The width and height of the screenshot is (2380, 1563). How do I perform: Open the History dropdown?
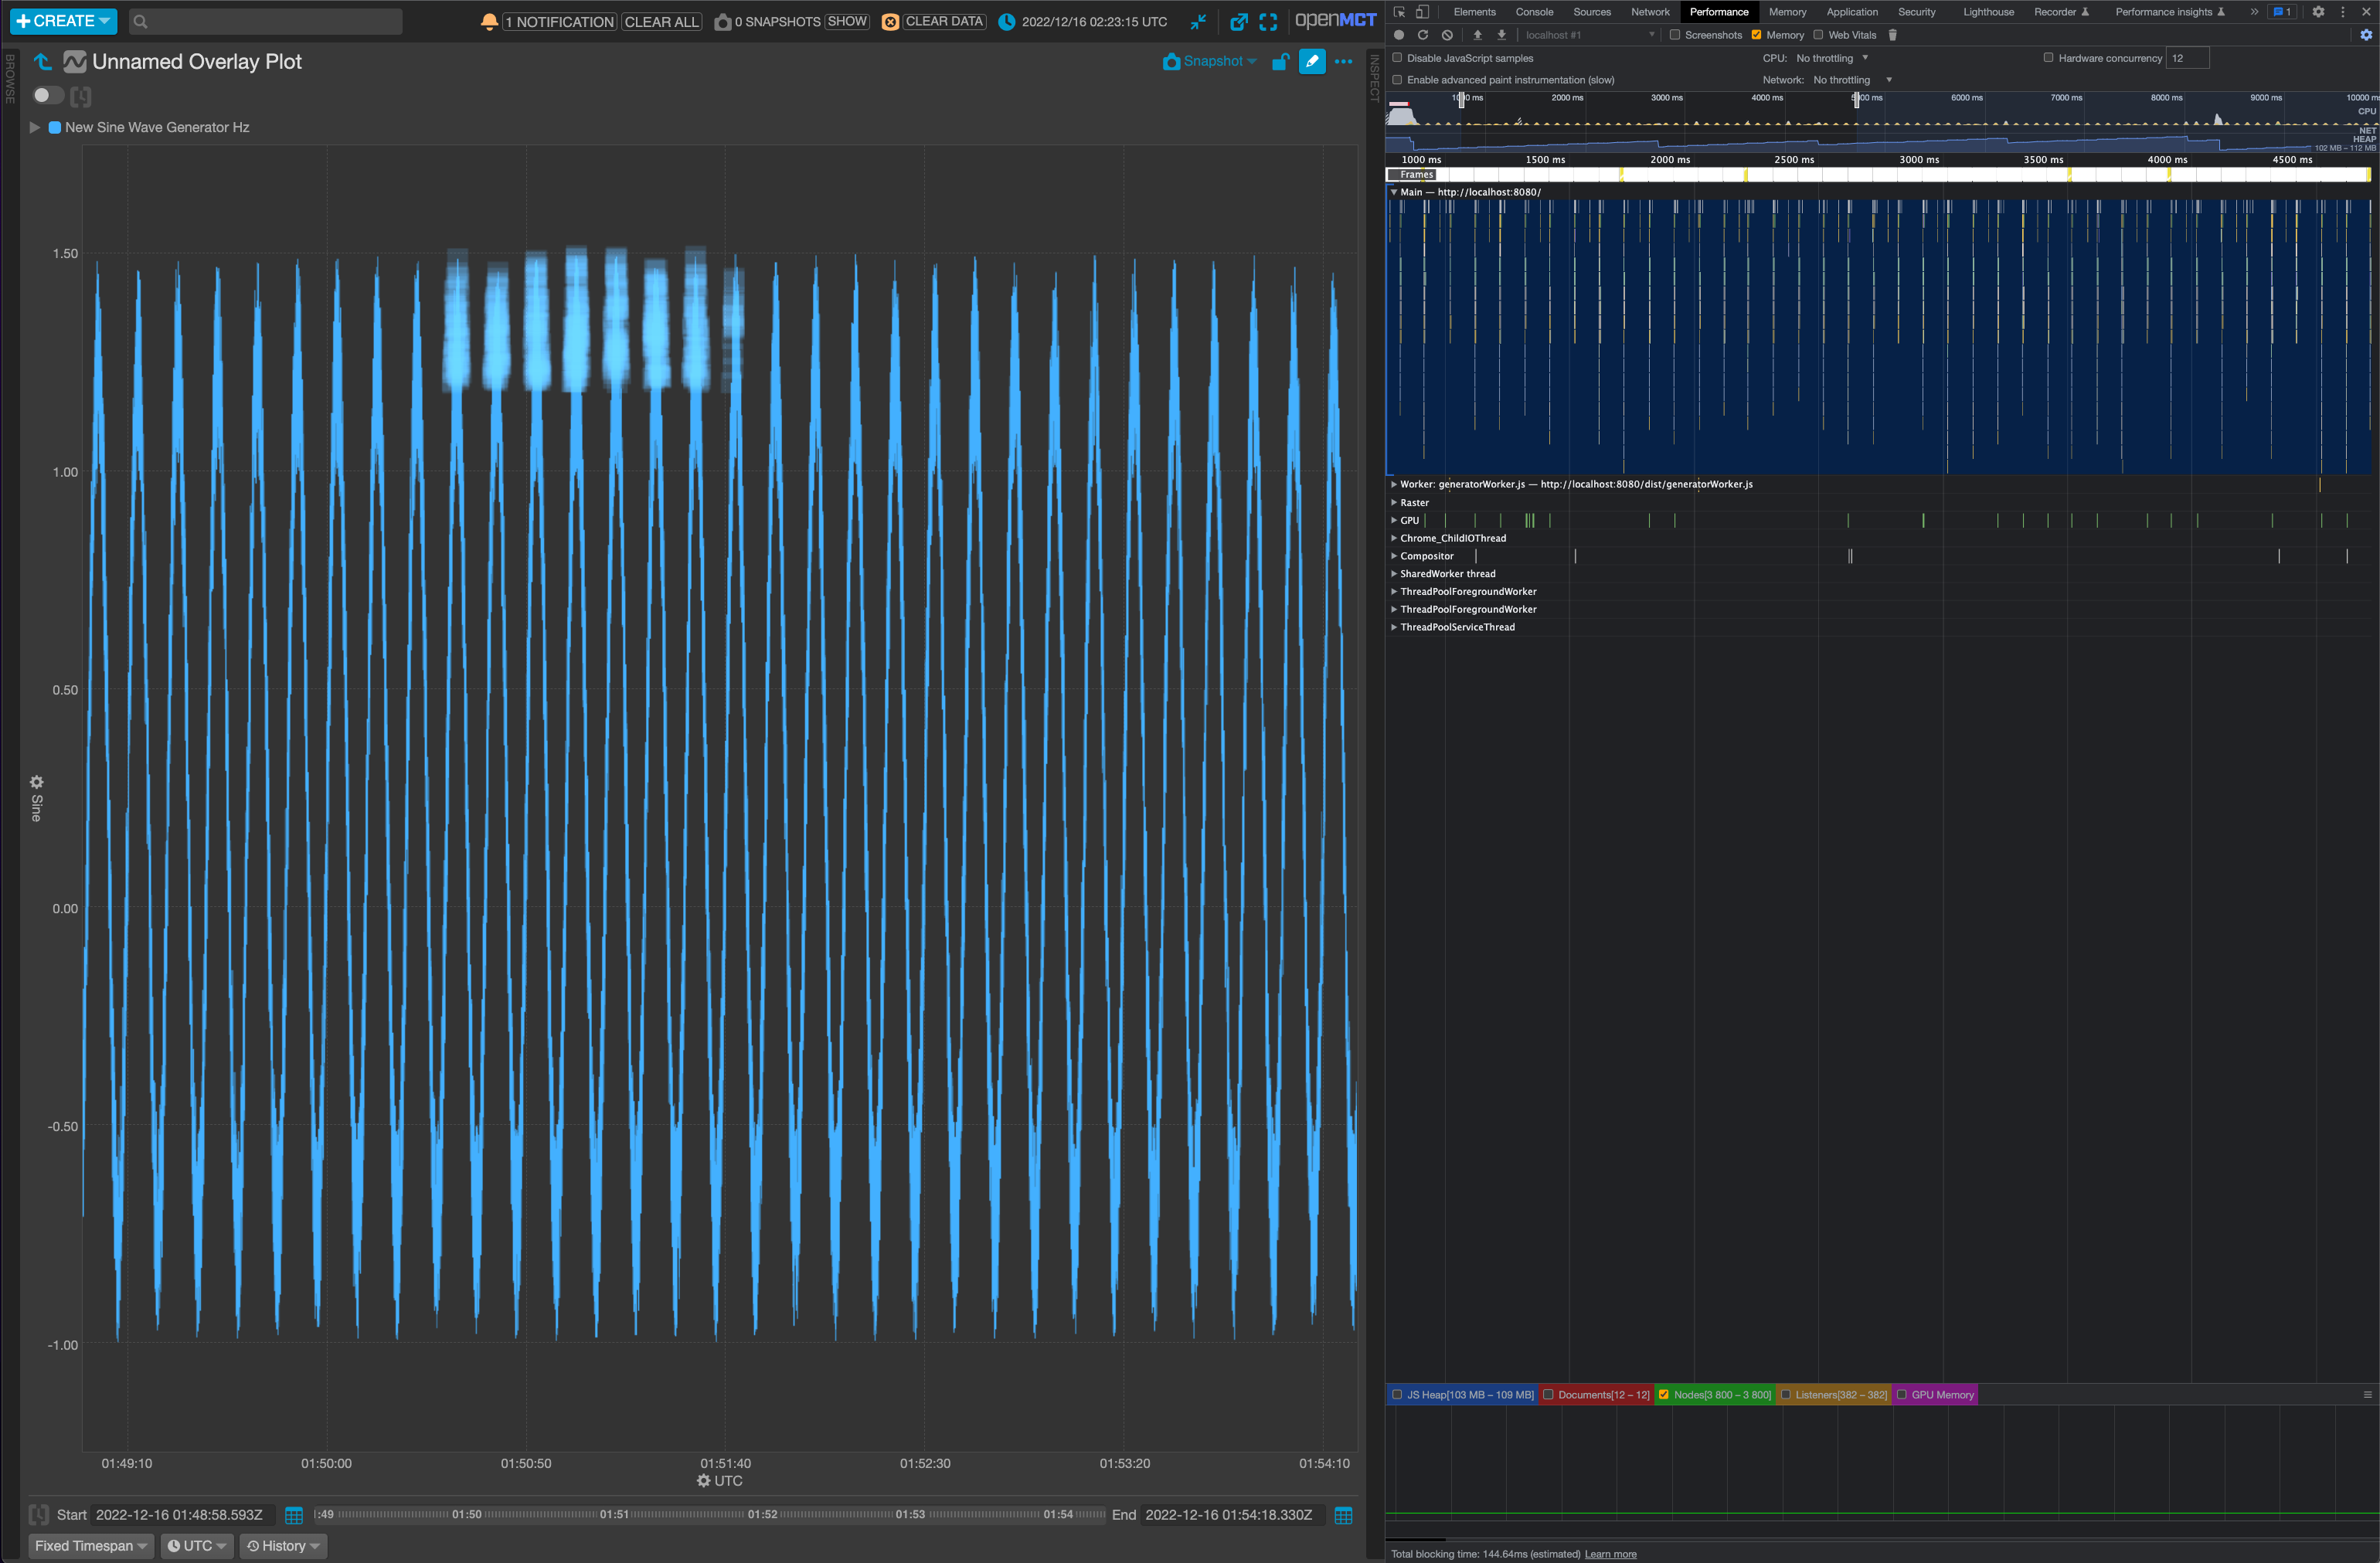[283, 1546]
